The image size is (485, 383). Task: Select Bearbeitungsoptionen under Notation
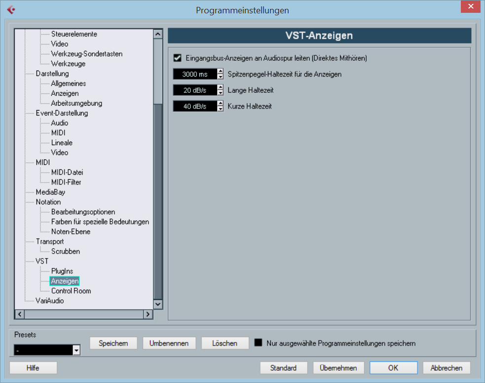83,212
